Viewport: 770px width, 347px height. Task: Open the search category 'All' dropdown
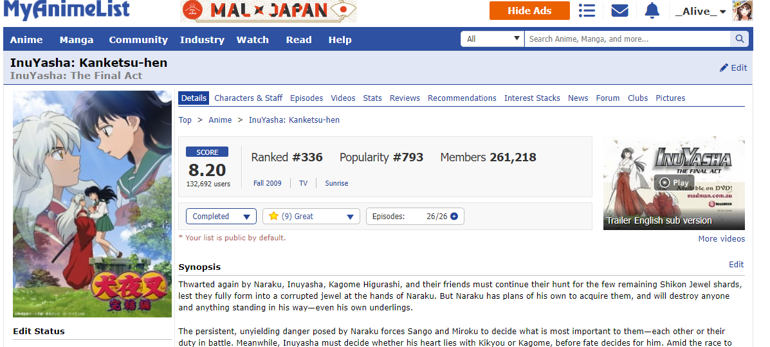click(492, 39)
